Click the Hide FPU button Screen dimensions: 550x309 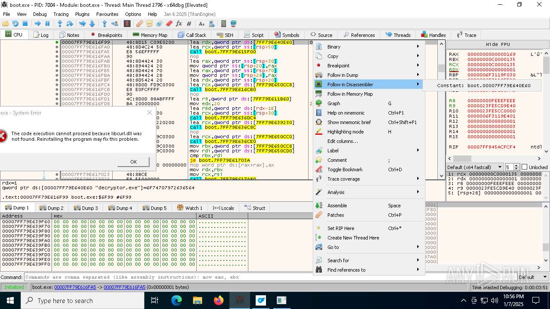(x=498, y=44)
